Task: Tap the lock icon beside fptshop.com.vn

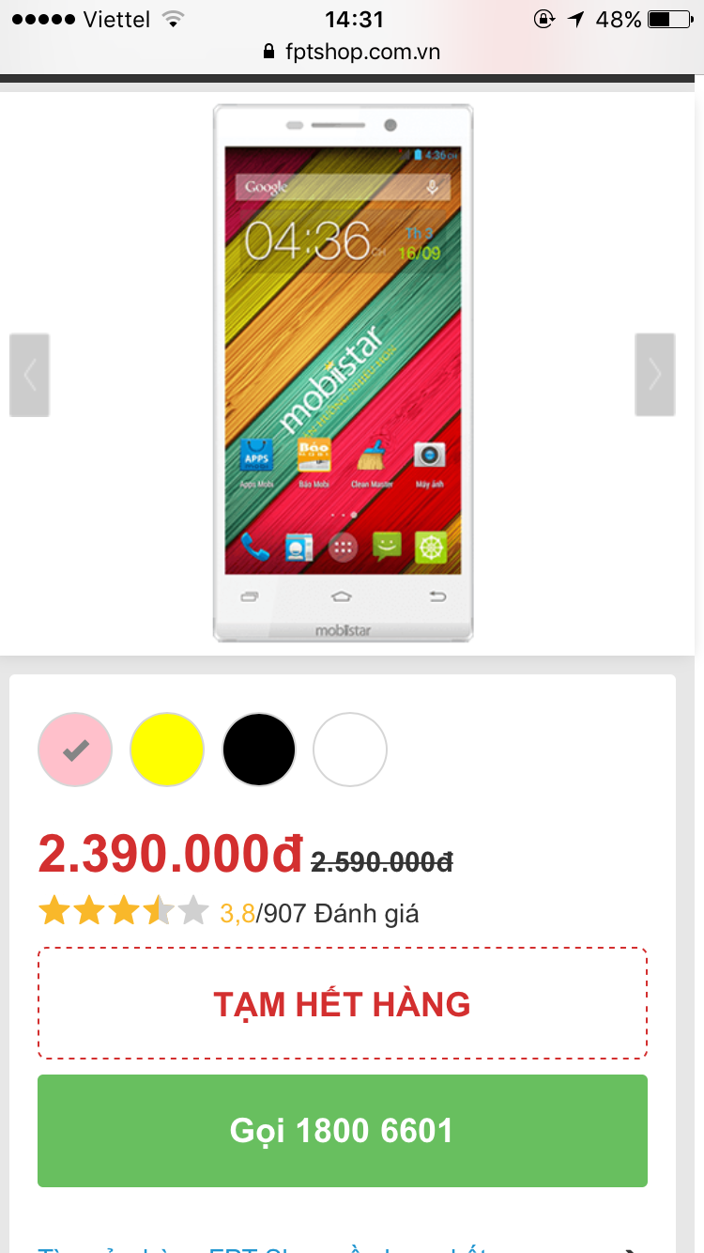Action: point(270,52)
